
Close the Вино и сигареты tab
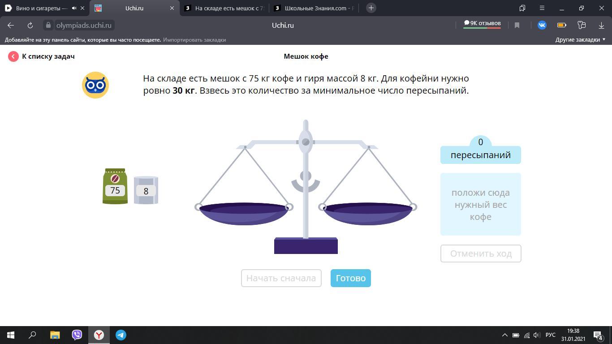pyautogui.click(x=82, y=8)
